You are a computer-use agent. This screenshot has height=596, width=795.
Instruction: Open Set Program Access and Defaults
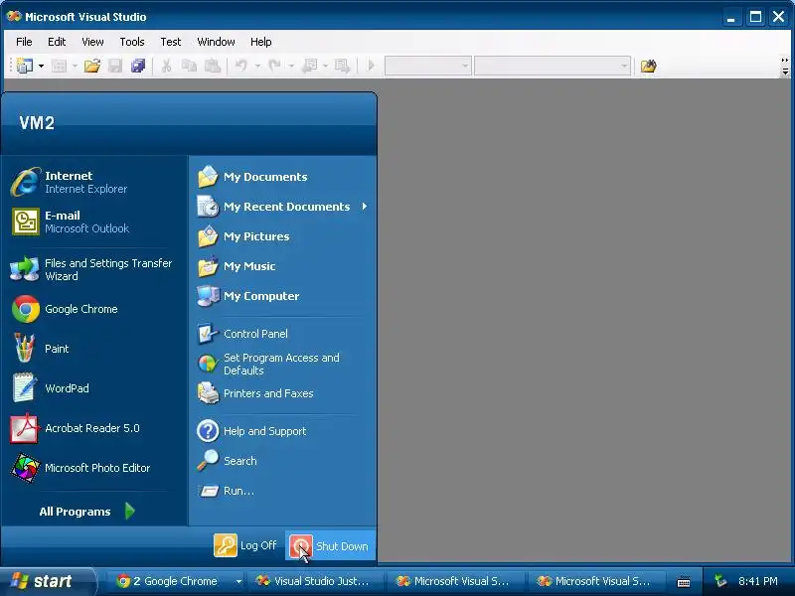click(x=282, y=364)
